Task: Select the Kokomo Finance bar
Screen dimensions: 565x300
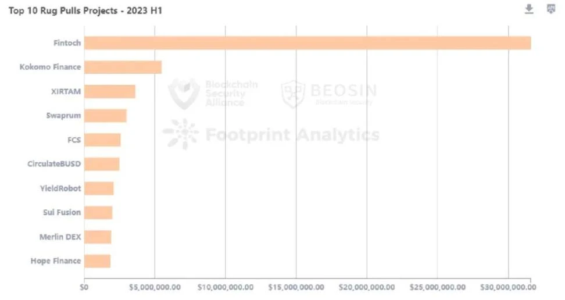Action: coord(123,67)
